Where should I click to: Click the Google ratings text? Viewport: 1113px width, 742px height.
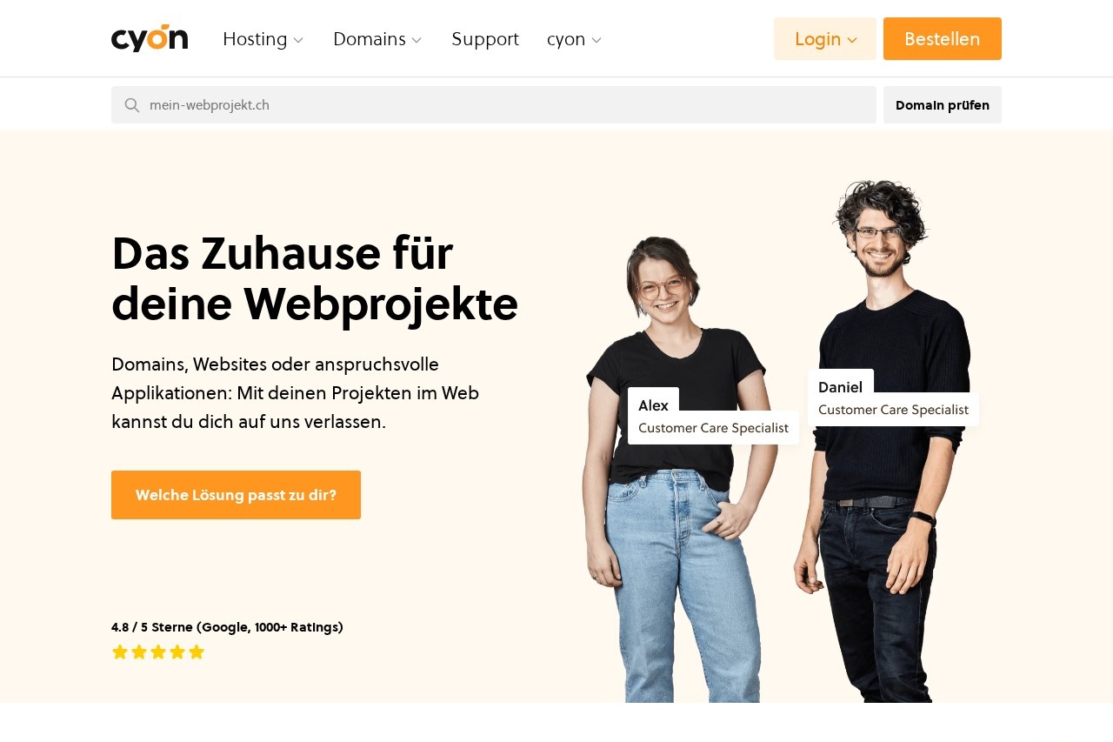[227, 627]
